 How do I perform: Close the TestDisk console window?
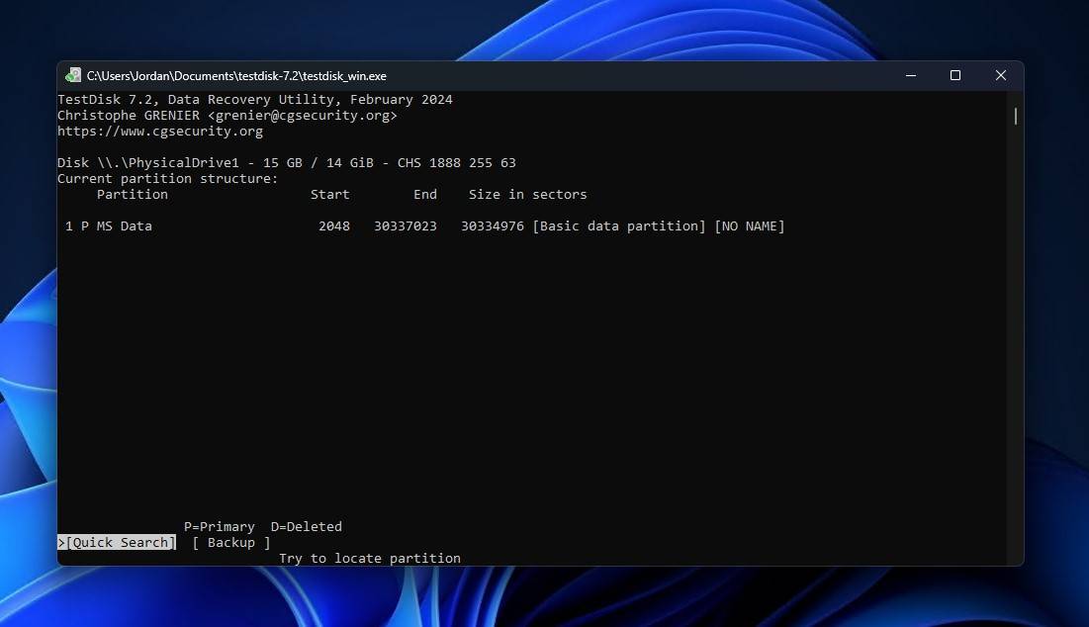pyautogui.click(x=1001, y=76)
